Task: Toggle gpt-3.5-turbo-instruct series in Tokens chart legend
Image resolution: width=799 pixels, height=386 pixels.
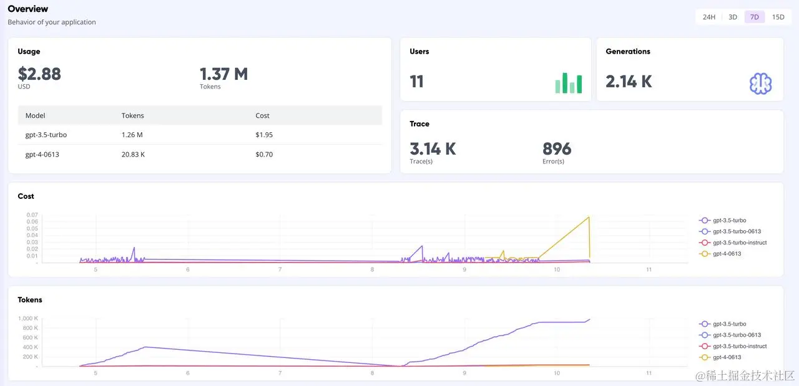Action: point(704,346)
